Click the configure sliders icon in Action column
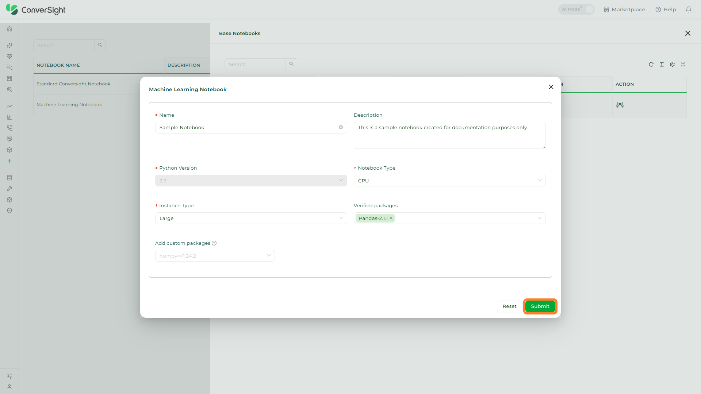The width and height of the screenshot is (701, 394). click(620, 105)
